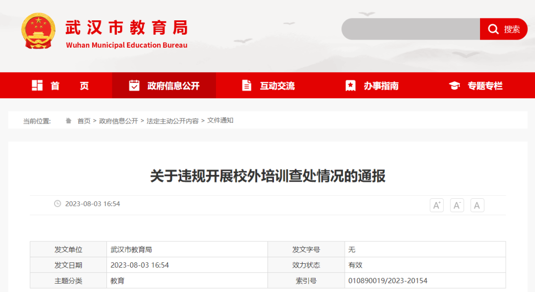
Task: Click the 发文字号 table label
Action: point(306,250)
